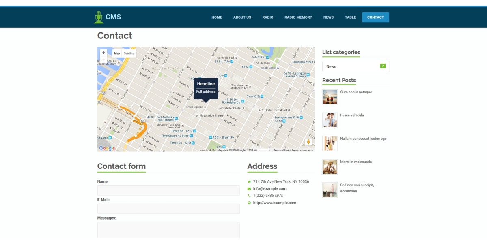This screenshot has width=487, height=243.
Task: Click the Times Square map marker dot
Action: (x=205, y=107)
